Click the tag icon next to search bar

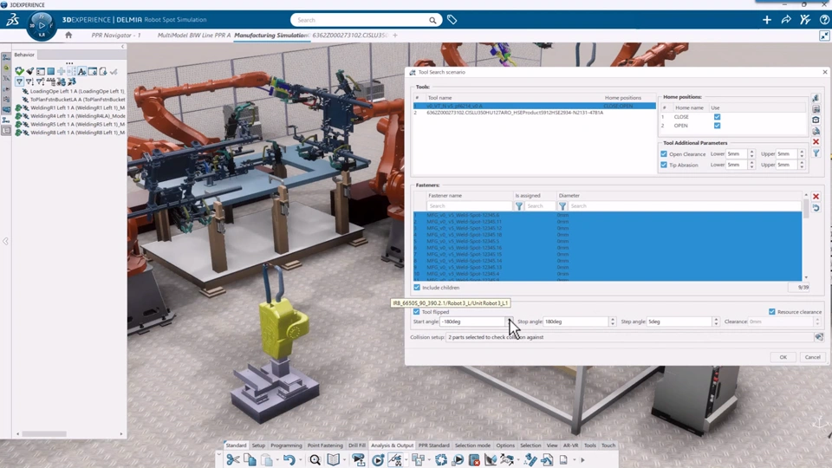[452, 20]
